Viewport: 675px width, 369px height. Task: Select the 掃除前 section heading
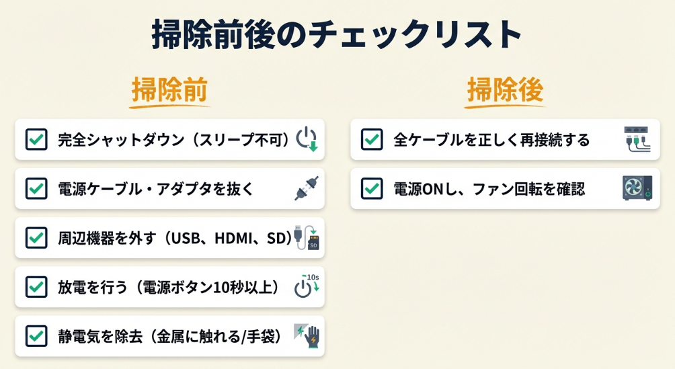tap(169, 90)
